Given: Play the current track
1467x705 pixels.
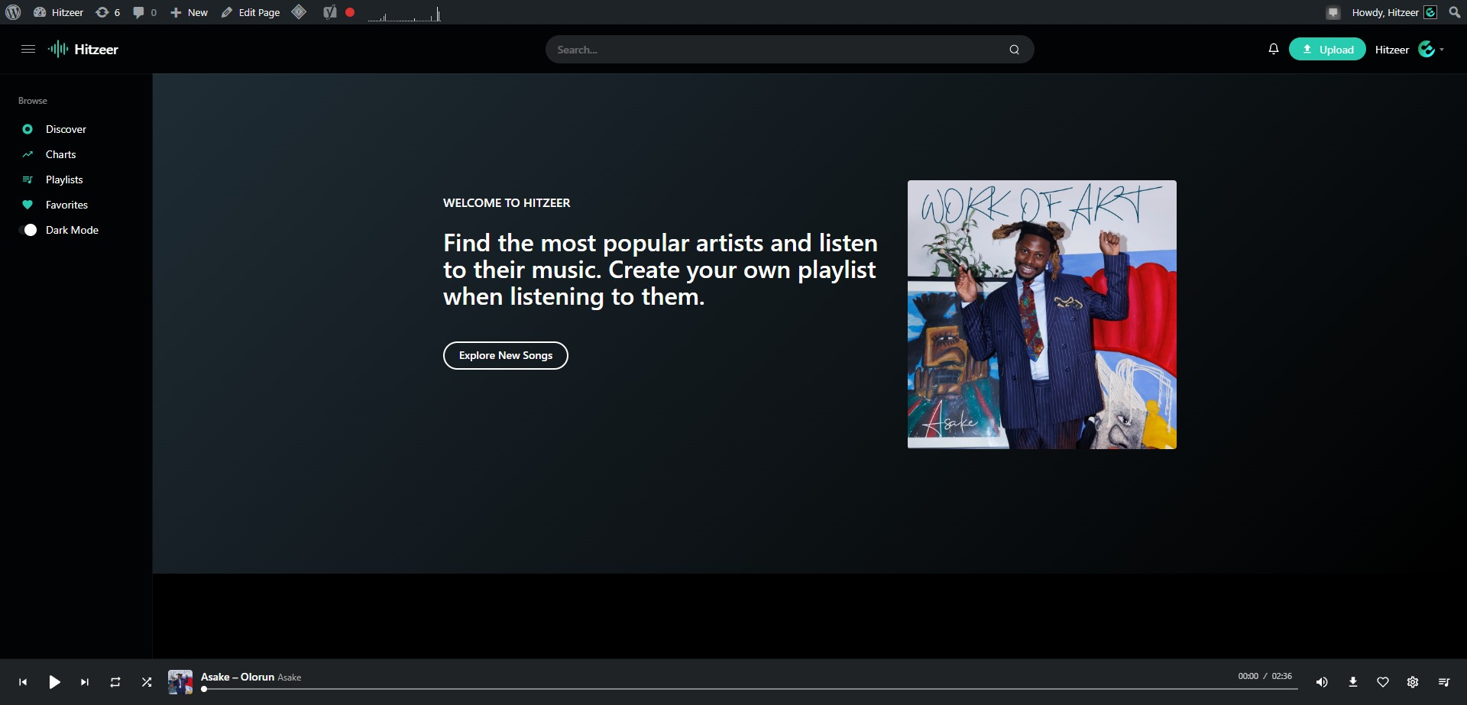Looking at the screenshot, I should point(54,682).
